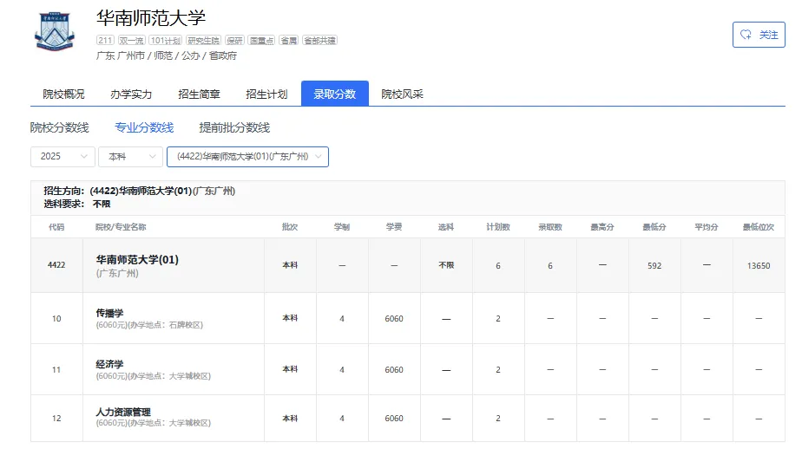The width and height of the screenshot is (802, 455).
Task: Click the 选科 column header
Action: tap(446, 227)
